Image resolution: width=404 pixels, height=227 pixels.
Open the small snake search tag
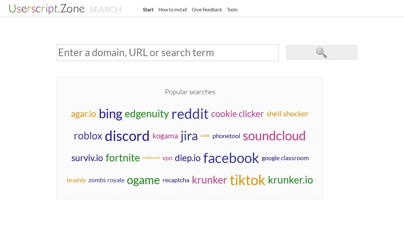coord(205,136)
